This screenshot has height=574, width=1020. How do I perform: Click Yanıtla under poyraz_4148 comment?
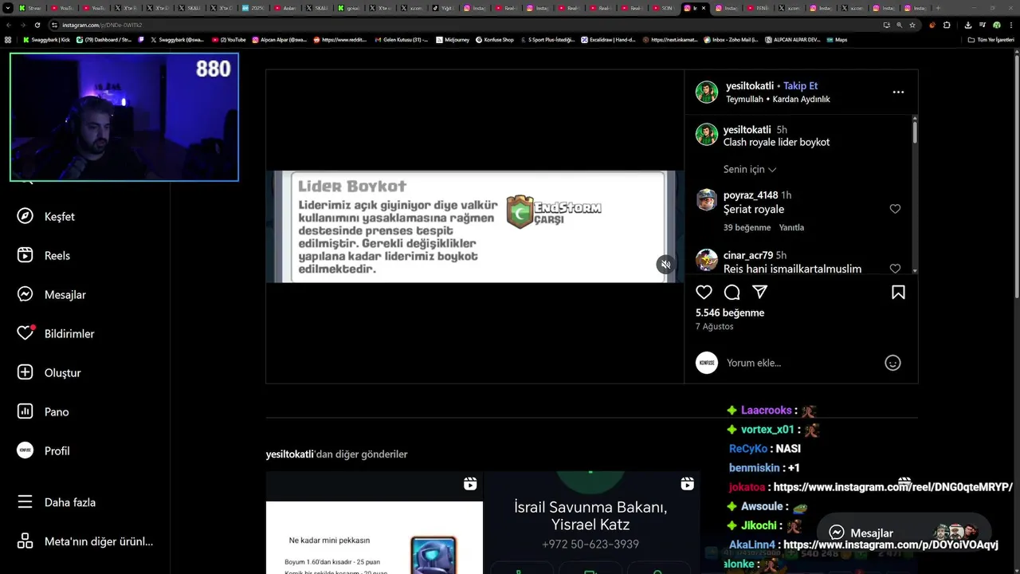tap(791, 227)
